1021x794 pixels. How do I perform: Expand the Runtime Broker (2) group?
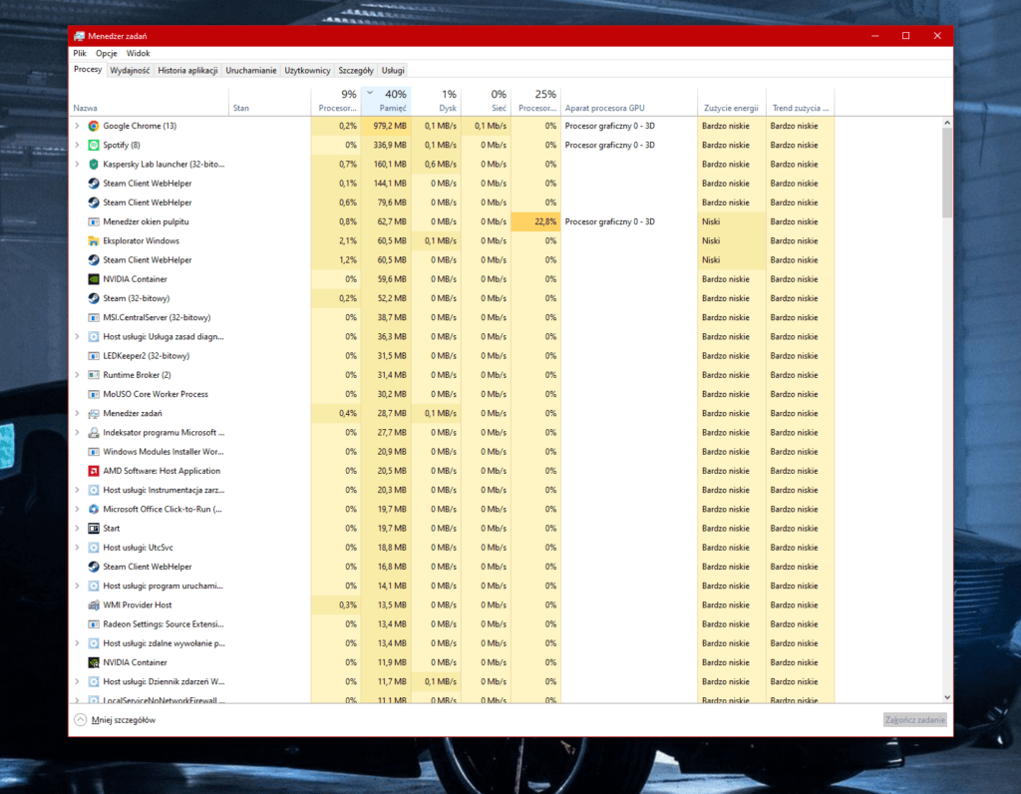(x=77, y=375)
